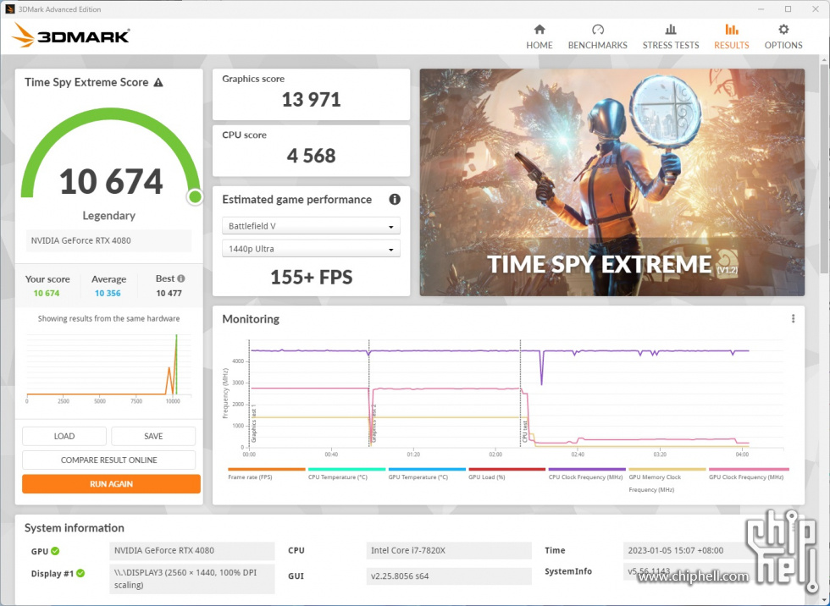The image size is (830, 606).
Task: Open the Battlefield V game dropdown
Action: (x=312, y=226)
